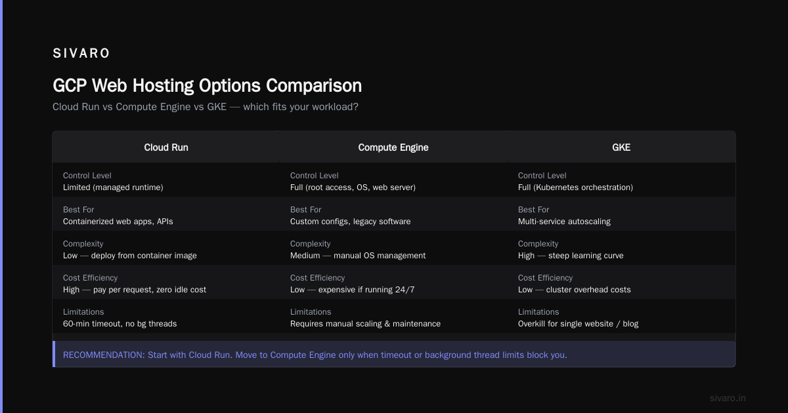Viewport: 788px width, 413px height.
Task: Select 'Low — cluster overhead costs' text
Action: coord(575,290)
